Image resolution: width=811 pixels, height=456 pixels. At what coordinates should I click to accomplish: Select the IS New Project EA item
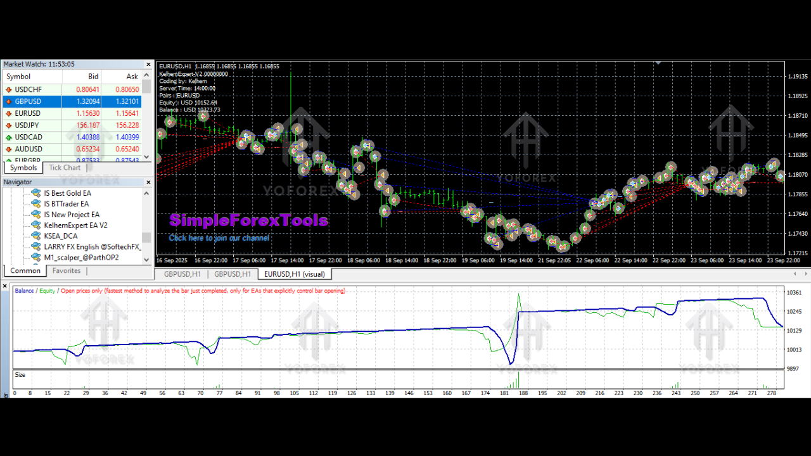(x=71, y=215)
